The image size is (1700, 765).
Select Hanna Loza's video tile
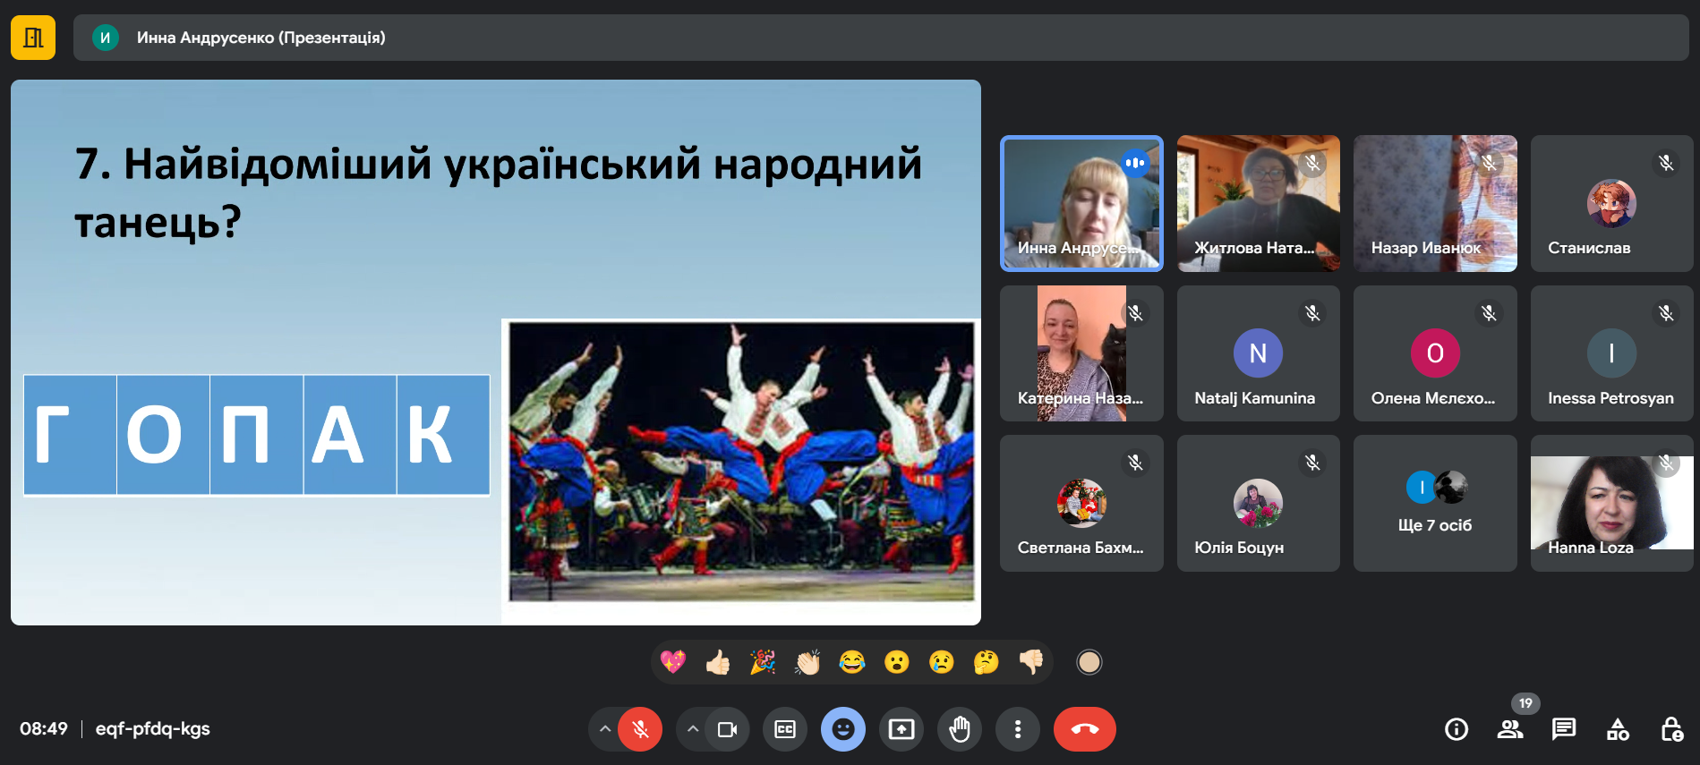(x=1610, y=503)
